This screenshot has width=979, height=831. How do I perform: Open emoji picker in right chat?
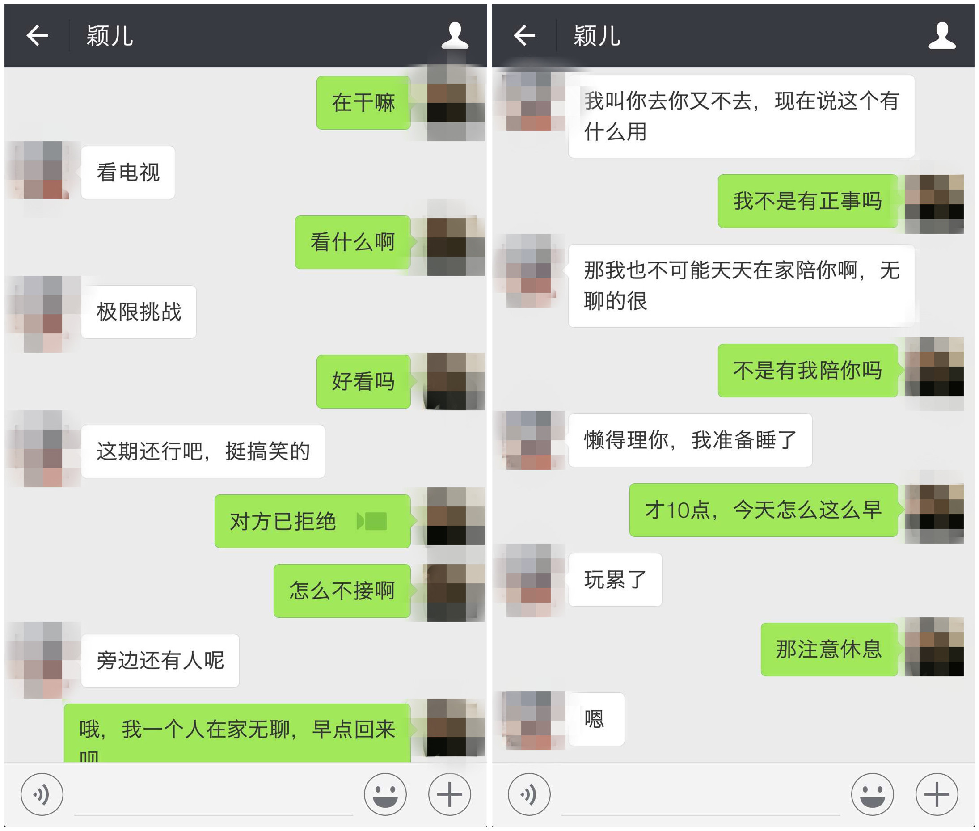click(x=872, y=794)
